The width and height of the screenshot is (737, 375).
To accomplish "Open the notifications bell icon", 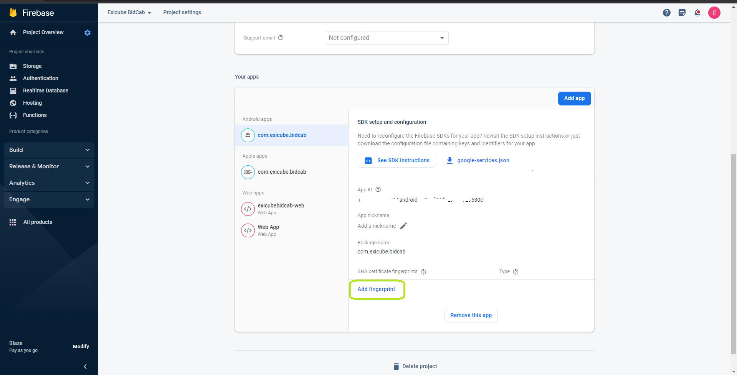I will [697, 13].
